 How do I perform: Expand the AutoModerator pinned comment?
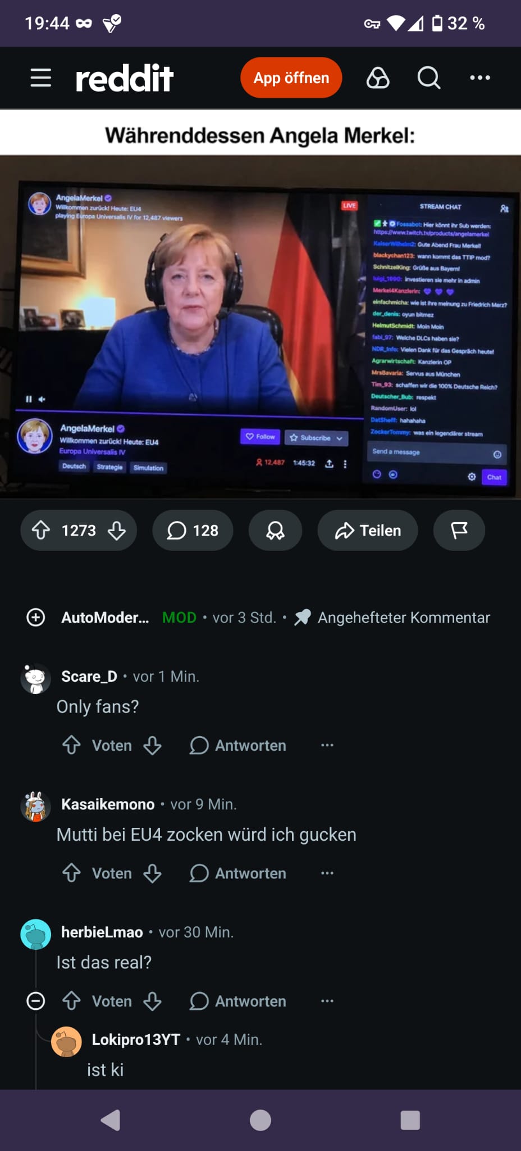point(36,617)
